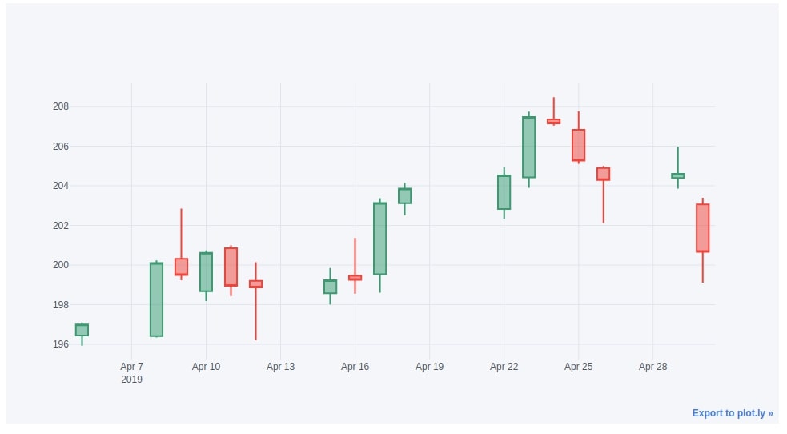The image size is (787, 434).
Task: Select the tall green April 17 candlestick
Action: (x=379, y=239)
